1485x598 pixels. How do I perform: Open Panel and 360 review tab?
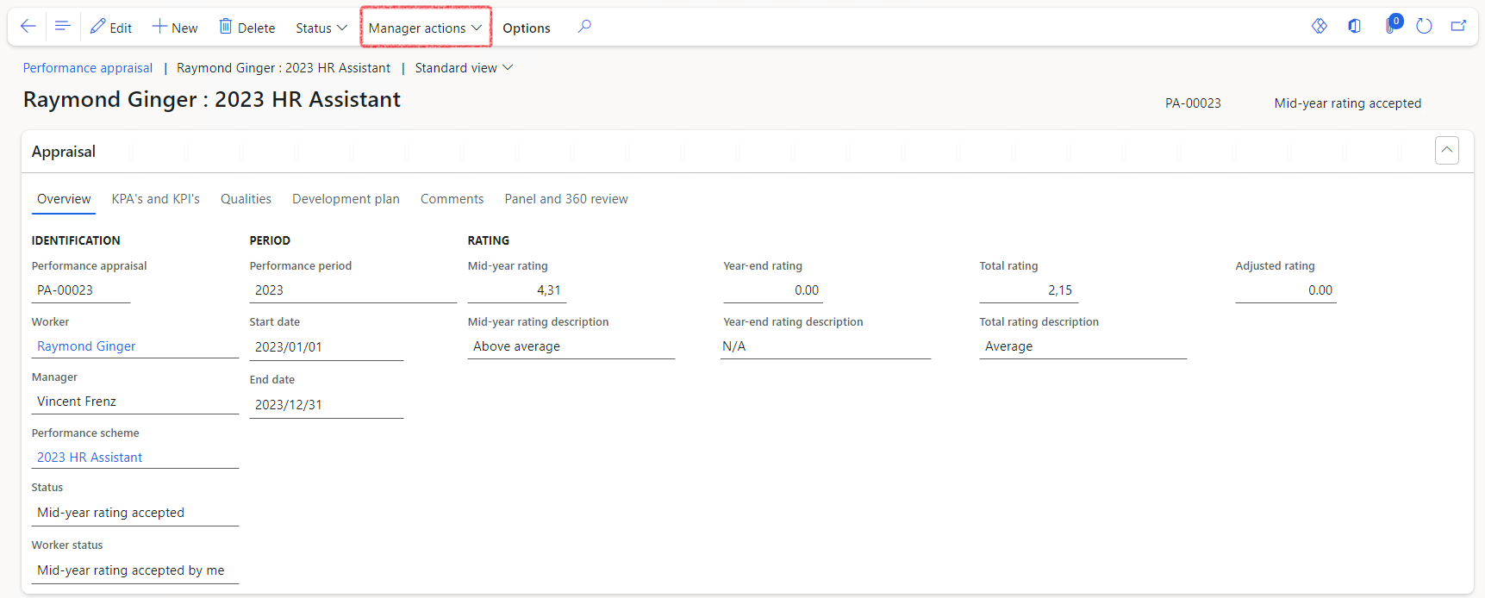(x=566, y=199)
